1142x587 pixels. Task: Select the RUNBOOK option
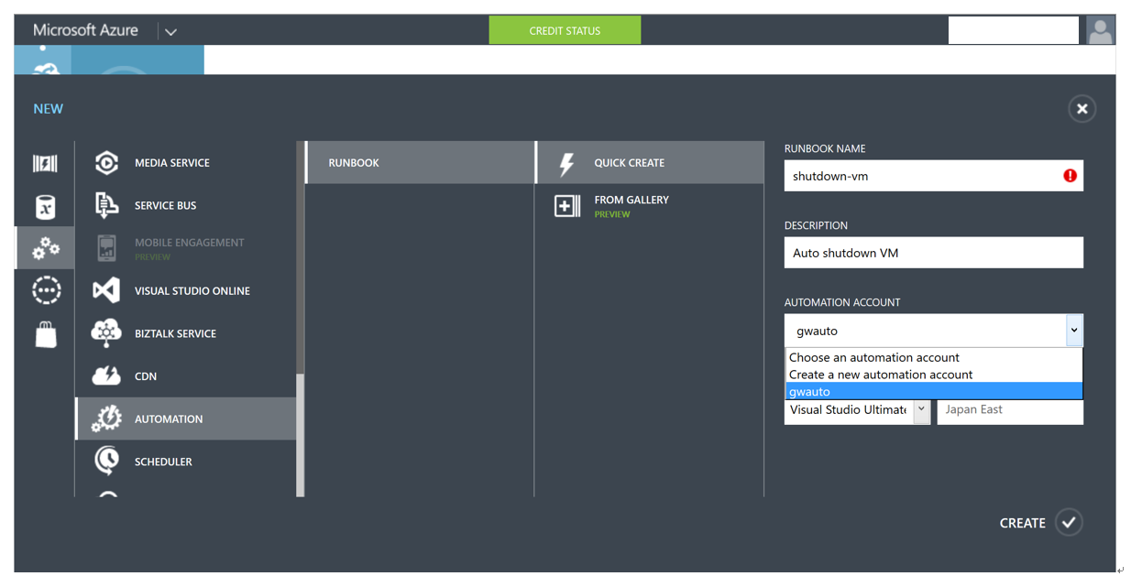pos(420,163)
